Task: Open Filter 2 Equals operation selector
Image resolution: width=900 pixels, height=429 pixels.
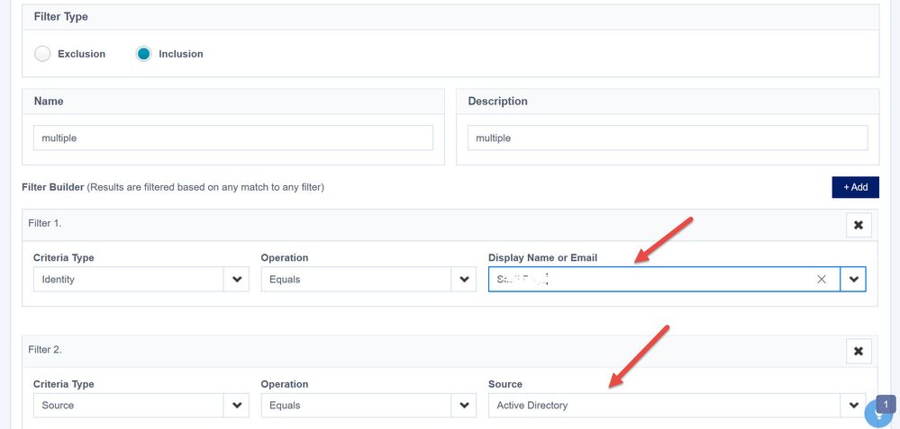Action: click(x=356, y=406)
